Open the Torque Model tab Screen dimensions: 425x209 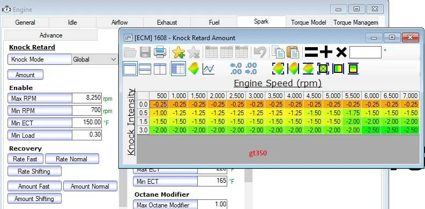pos(309,23)
